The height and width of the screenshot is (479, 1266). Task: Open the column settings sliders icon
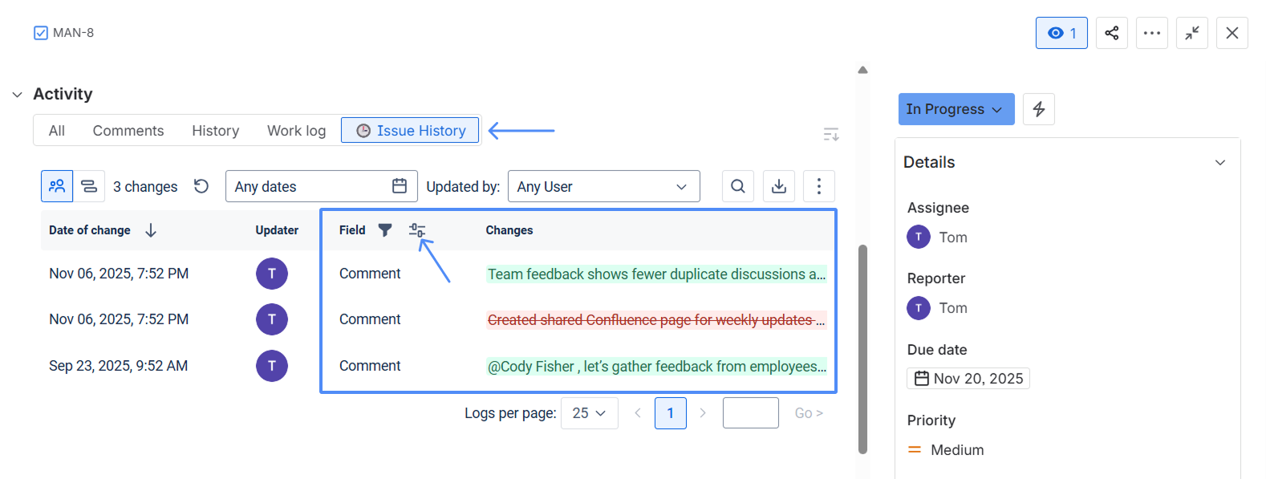point(416,230)
